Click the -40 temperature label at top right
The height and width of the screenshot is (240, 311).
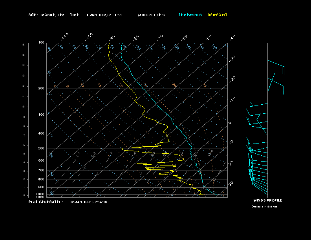(x=232, y=37)
